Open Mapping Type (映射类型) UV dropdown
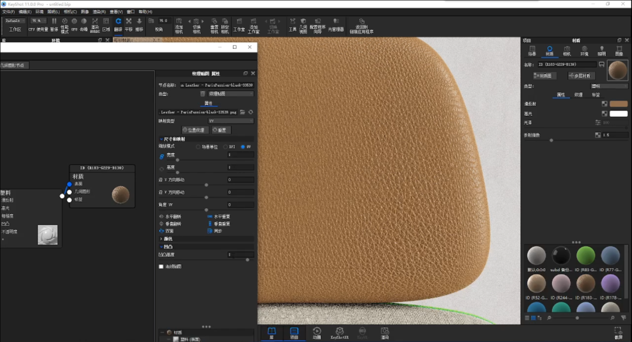The width and height of the screenshot is (632, 342). click(231, 121)
